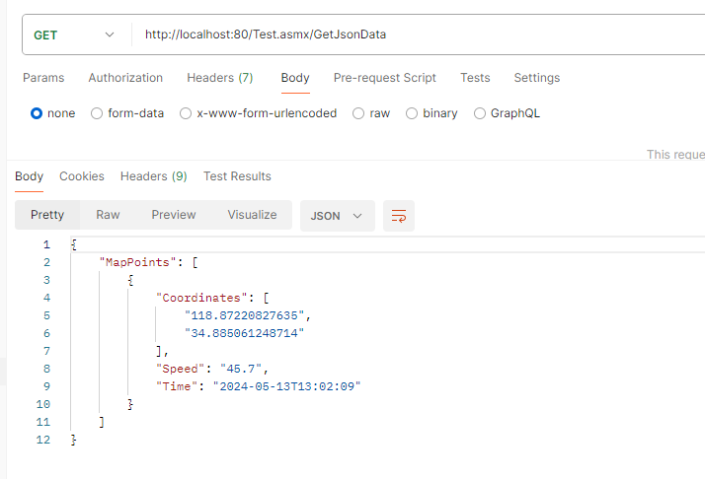Screen dimensions: 705x479
Task: Open the Params tab
Action: [43, 78]
